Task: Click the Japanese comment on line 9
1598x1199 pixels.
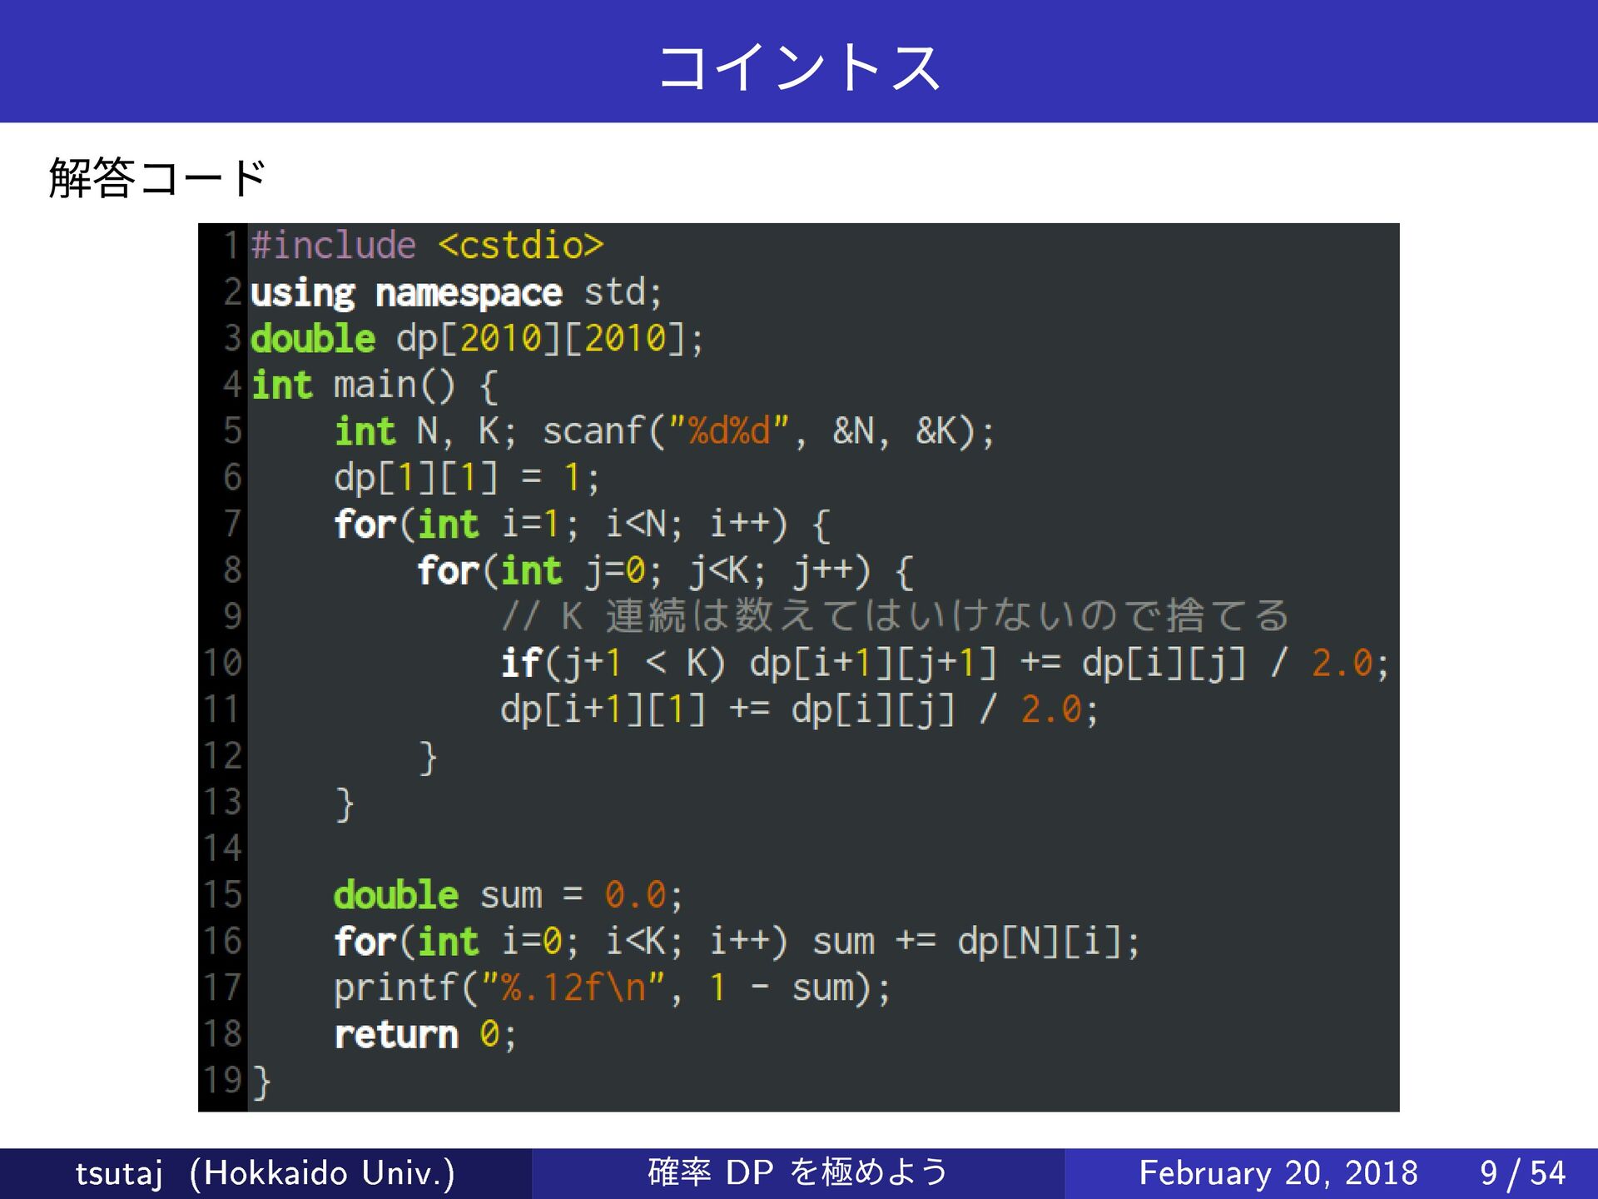Action: pyautogui.click(x=895, y=617)
